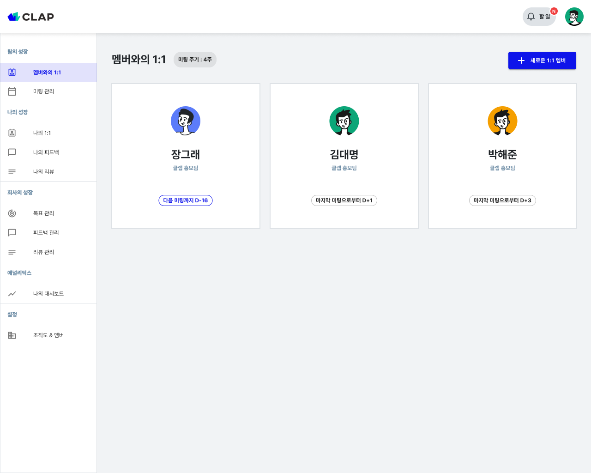
Task: Open 박해준's profile avatar
Action: (502, 121)
